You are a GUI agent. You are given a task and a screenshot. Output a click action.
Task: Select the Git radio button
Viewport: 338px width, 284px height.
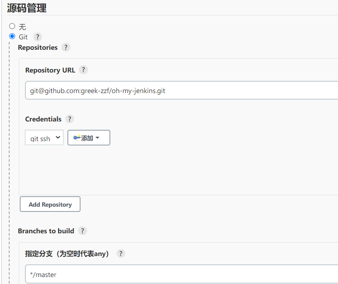12,36
